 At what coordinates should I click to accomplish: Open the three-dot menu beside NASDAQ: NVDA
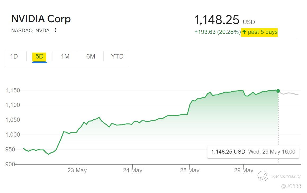pos(55,30)
